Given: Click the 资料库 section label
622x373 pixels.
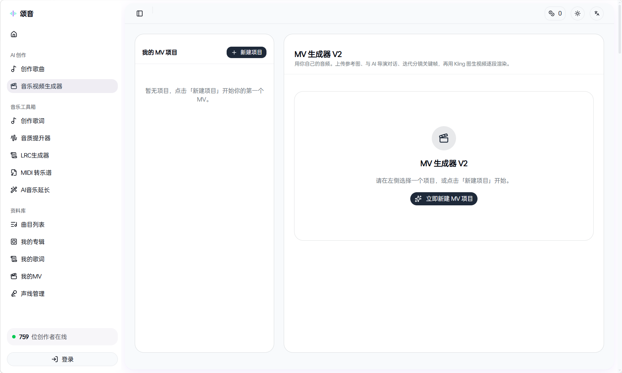Looking at the screenshot, I should tap(18, 211).
